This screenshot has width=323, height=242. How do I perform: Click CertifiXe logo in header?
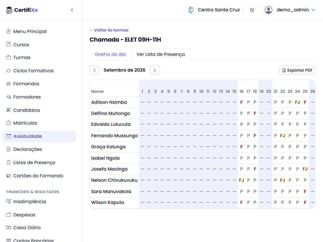(x=22, y=10)
